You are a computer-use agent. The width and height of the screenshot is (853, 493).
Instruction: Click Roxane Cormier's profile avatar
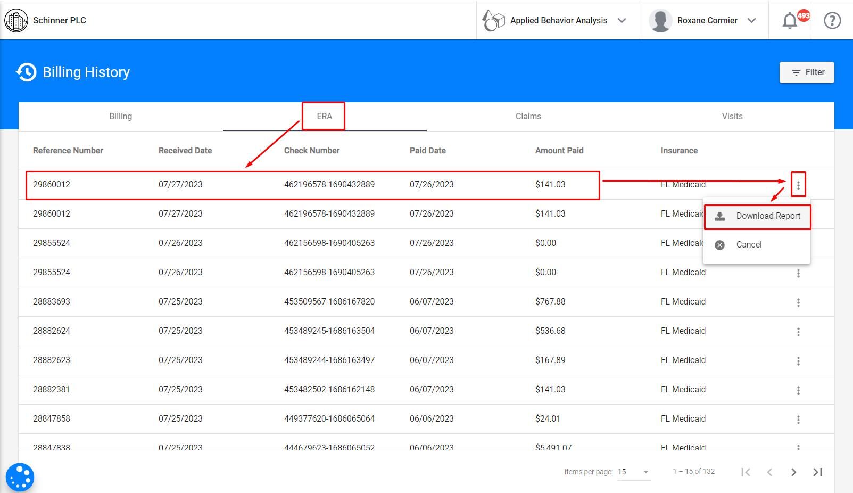pos(661,20)
